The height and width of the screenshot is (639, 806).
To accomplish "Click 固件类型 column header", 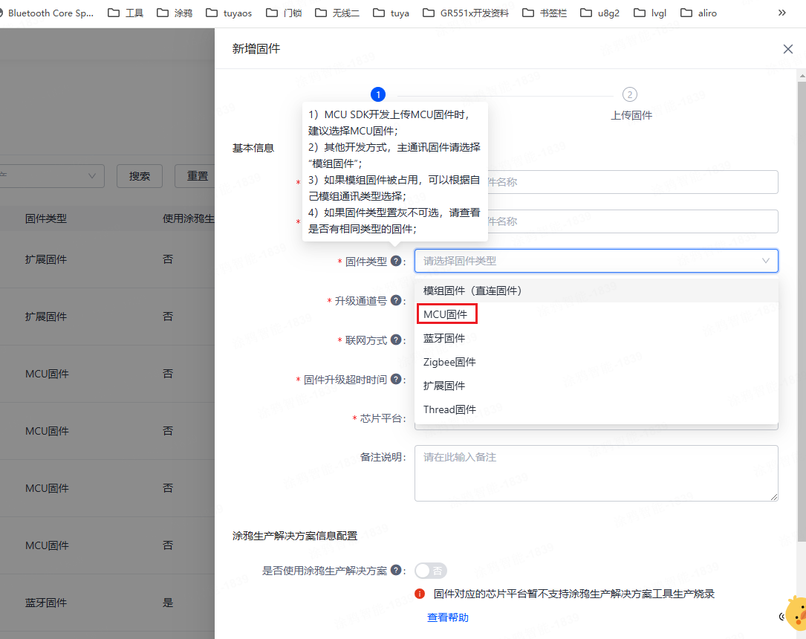I will pyautogui.click(x=46, y=218).
